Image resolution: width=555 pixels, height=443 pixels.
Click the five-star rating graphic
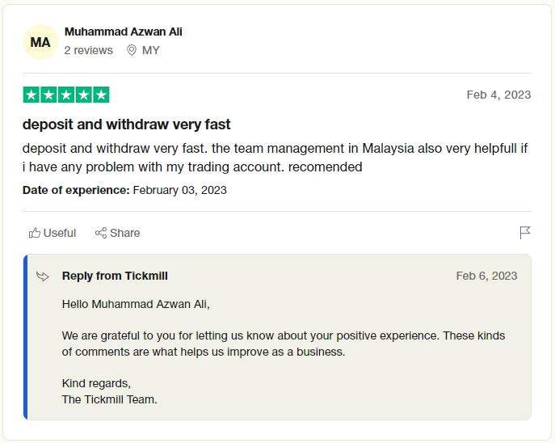coord(66,95)
